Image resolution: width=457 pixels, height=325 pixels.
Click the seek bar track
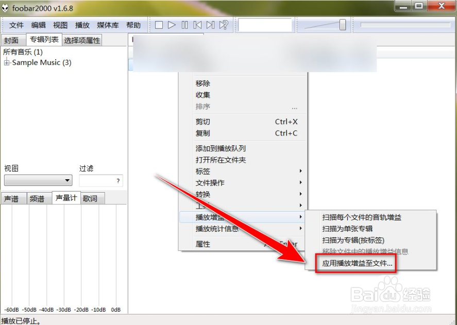coord(405,25)
